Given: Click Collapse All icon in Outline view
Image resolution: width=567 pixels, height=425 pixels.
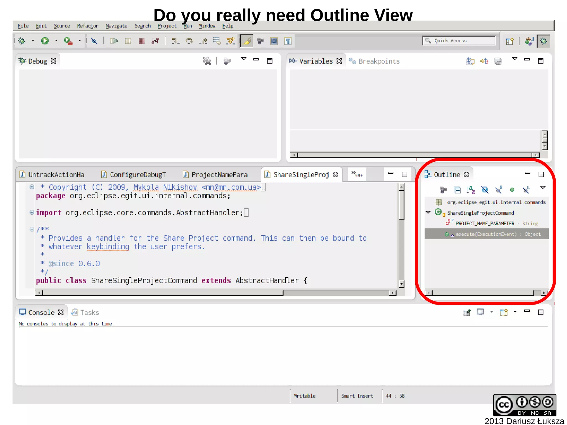Looking at the screenshot, I should (x=457, y=190).
